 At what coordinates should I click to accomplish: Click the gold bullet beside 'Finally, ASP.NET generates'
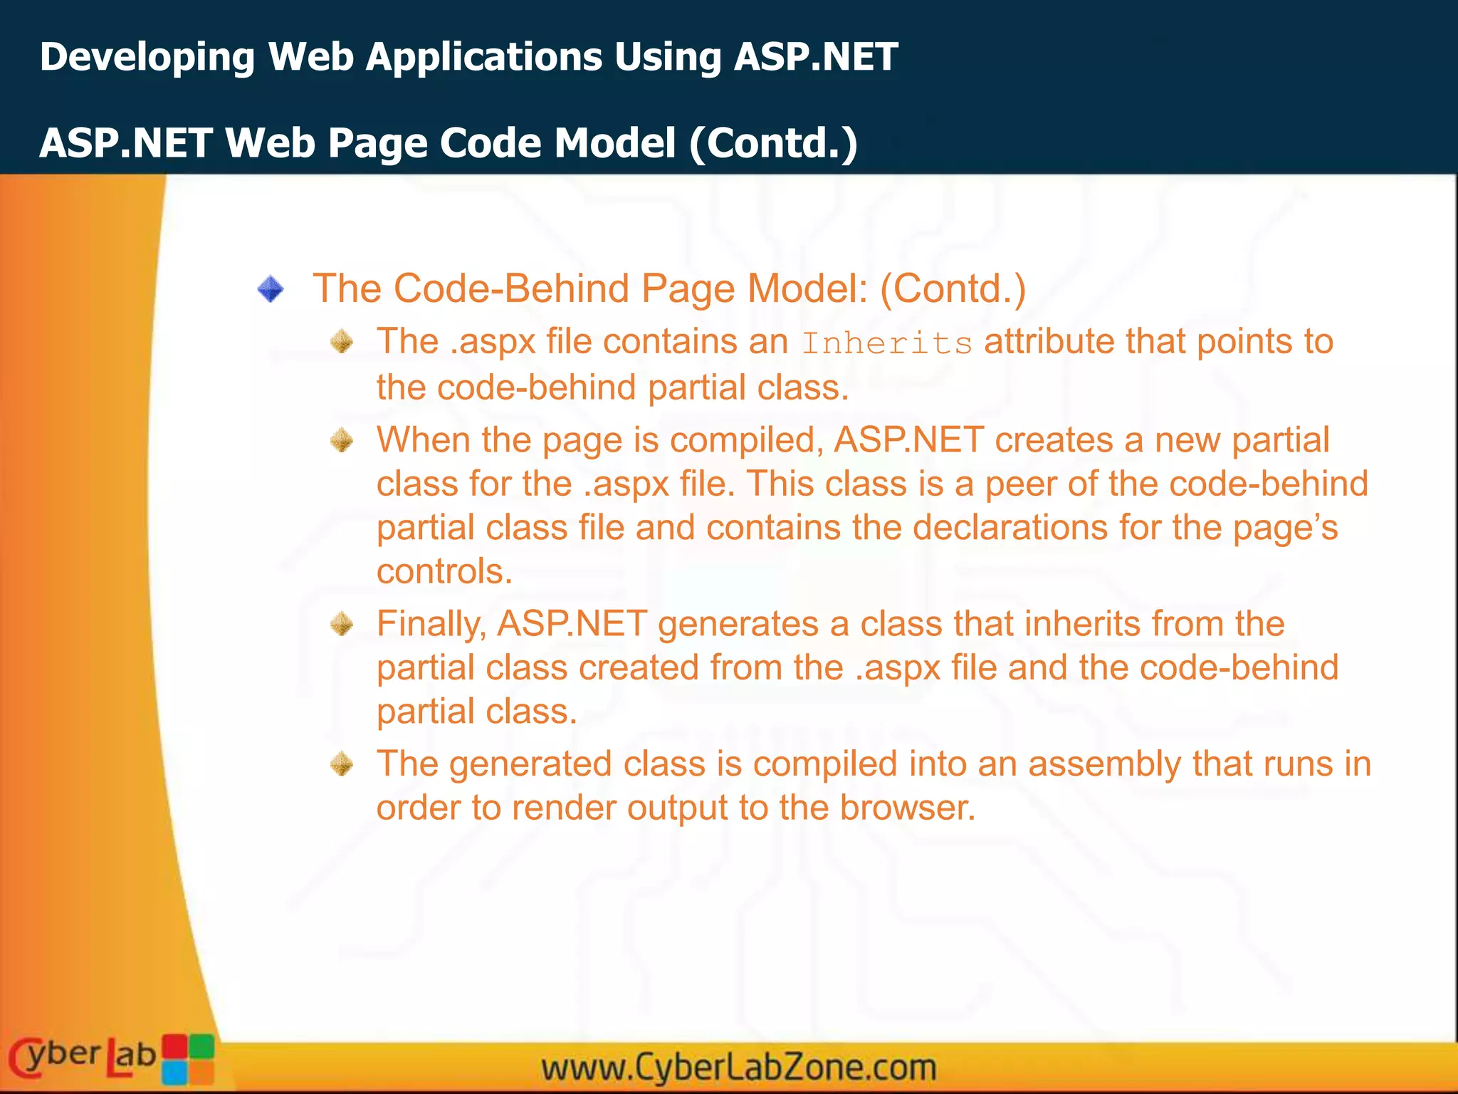pos(342,625)
